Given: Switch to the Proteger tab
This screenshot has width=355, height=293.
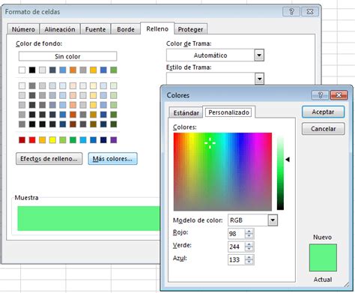Looking at the screenshot, I should click(190, 29).
